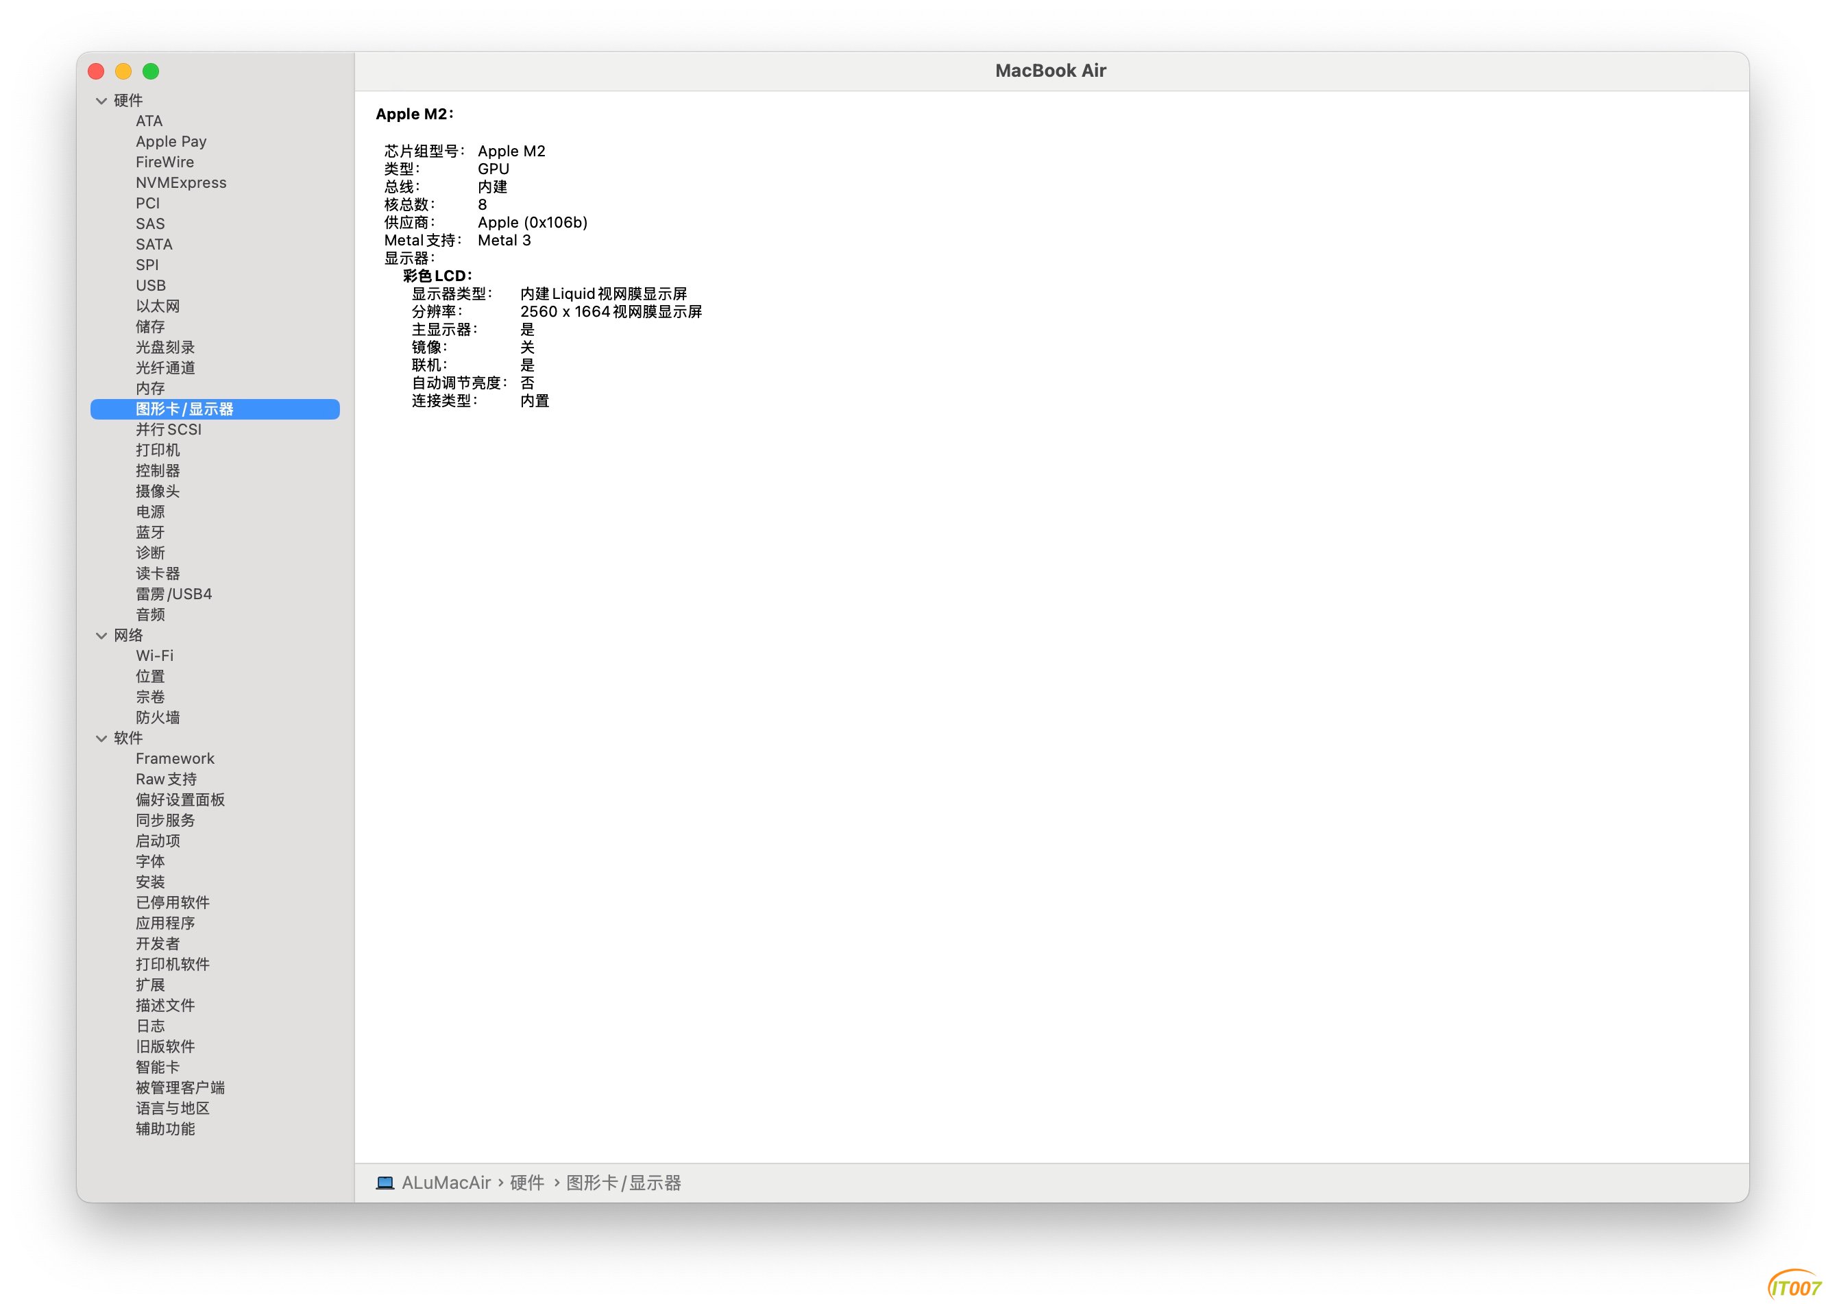Open Apple Pay hardware entry
Screen dimensions: 1826x1304
[x=171, y=141]
